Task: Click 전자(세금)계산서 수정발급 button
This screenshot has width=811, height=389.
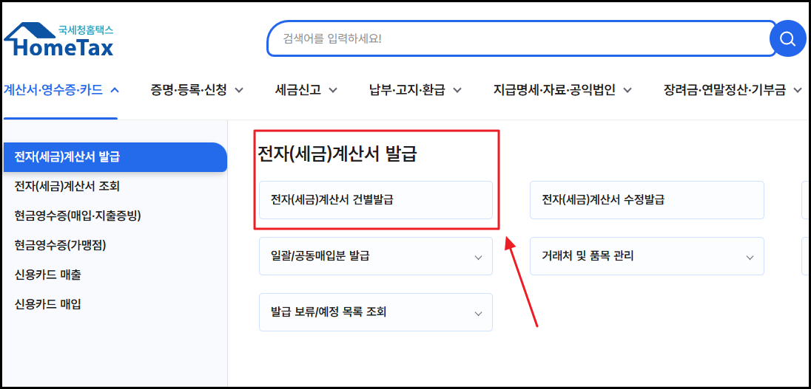Action: [x=647, y=200]
